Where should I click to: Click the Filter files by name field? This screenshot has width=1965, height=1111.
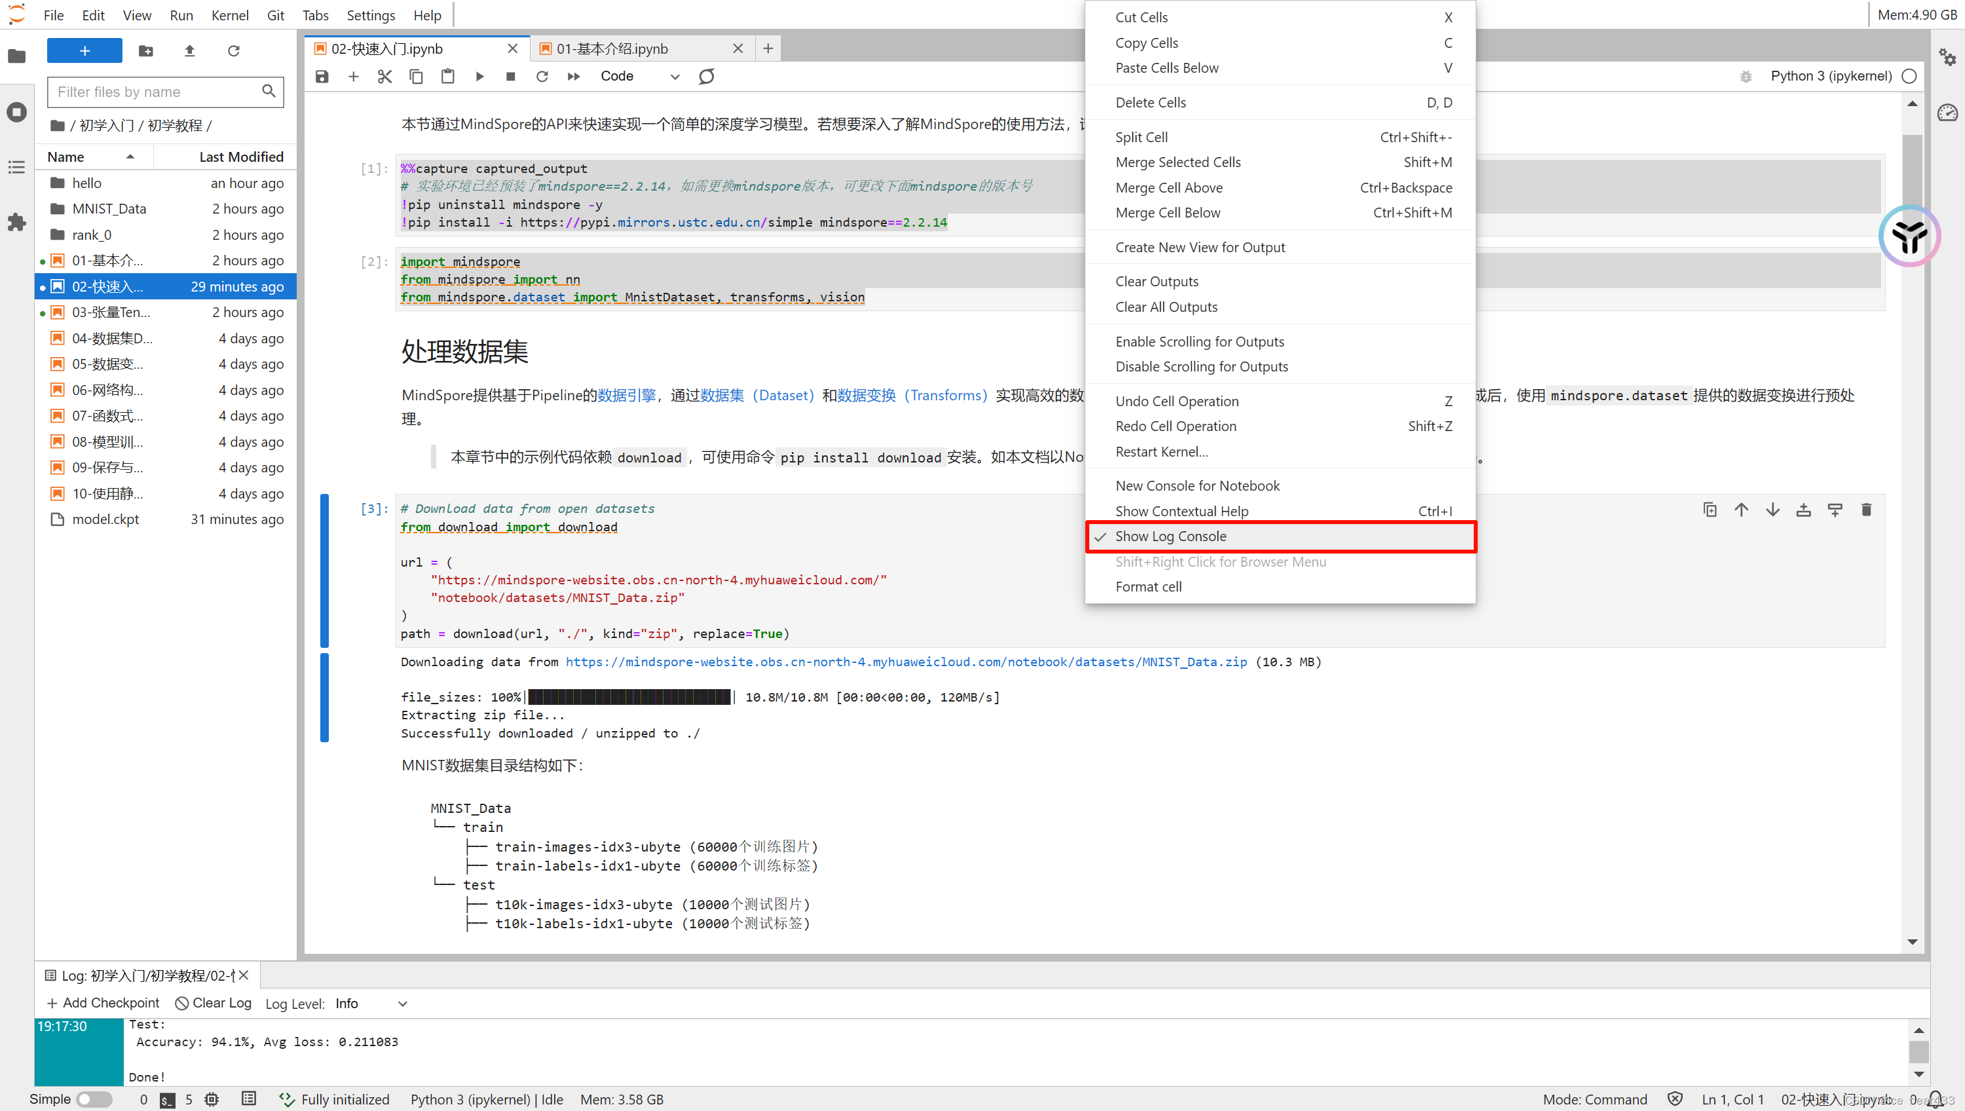pyautogui.click(x=166, y=92)
